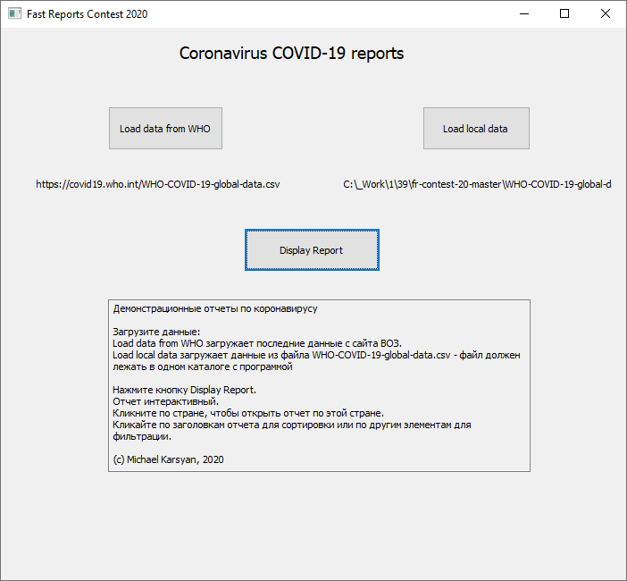Click the Fast Reports Contest 2020 title text
The width and height of the screenshot is (627, 581).
88,14
